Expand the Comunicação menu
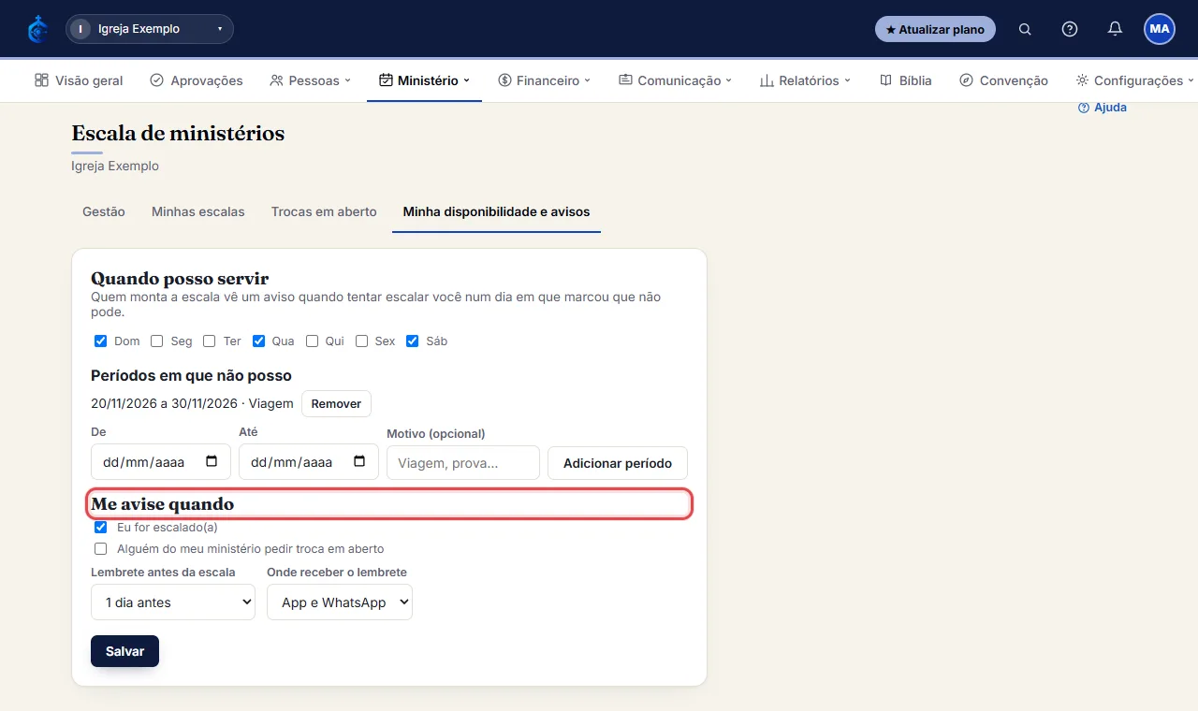1198x711 pixels. (x=675, y=80)
